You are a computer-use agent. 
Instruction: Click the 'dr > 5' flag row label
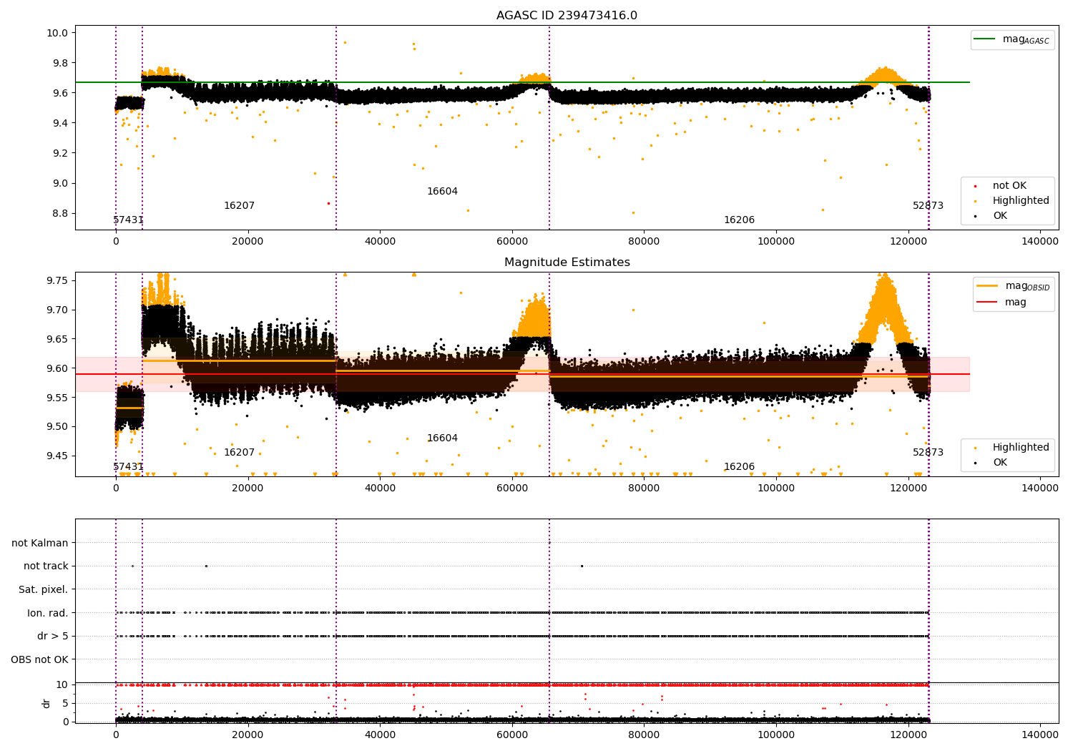point(53,636)
